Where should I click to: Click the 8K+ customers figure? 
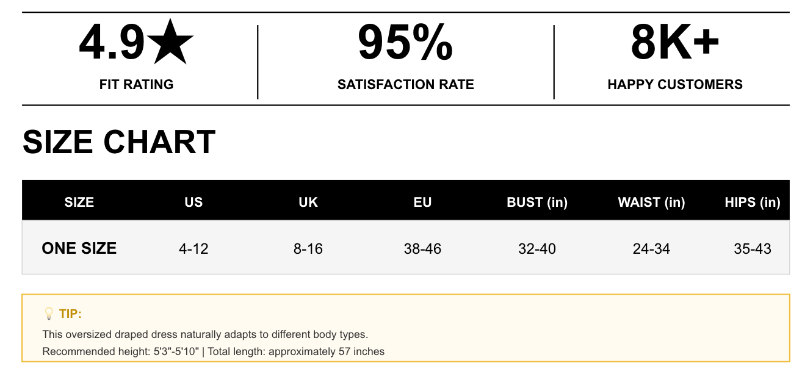click(675, 43)
